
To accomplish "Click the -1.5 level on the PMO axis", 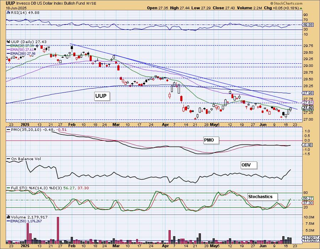I will [307, 154].
